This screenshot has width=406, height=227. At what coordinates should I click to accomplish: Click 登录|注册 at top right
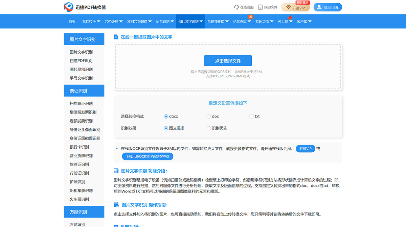tap(327, 7)
